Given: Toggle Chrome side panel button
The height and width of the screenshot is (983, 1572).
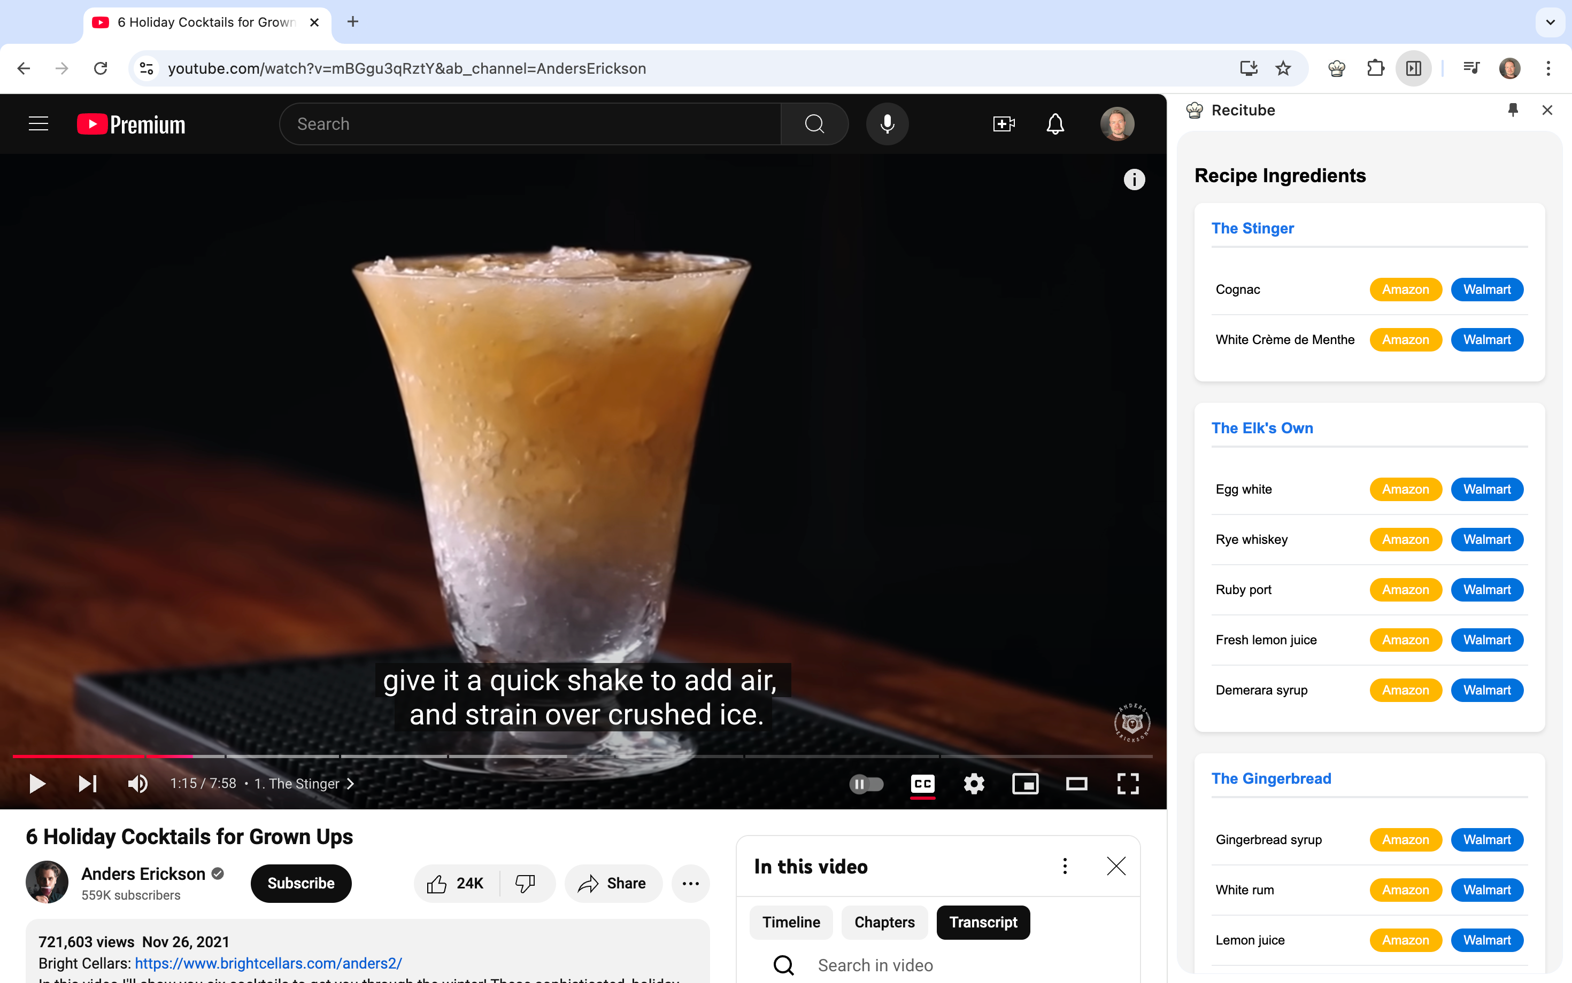Looking at the screenshot, I should click(1413, 68).
